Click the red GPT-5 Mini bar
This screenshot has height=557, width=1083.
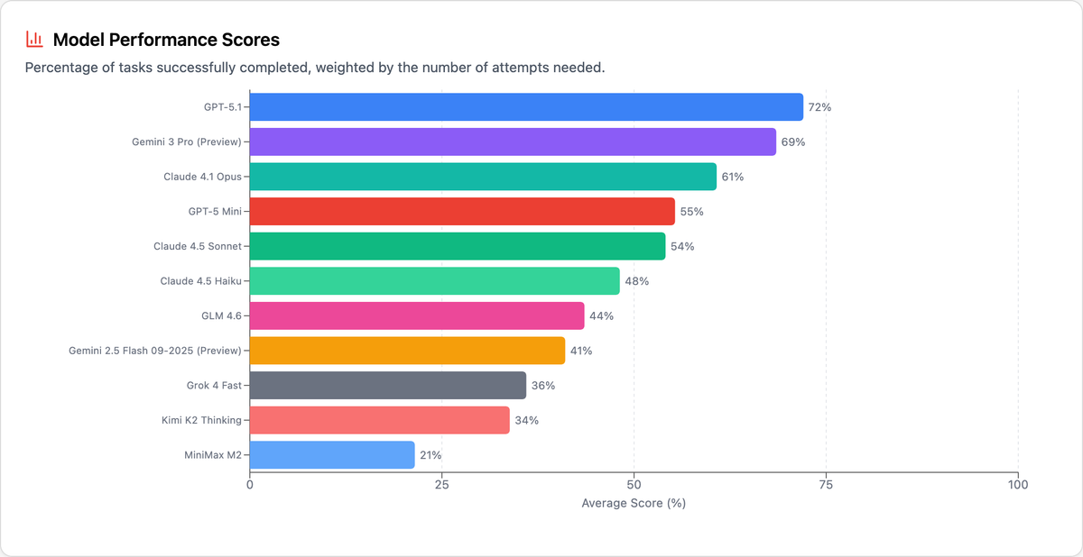click(x=461, y=212)
